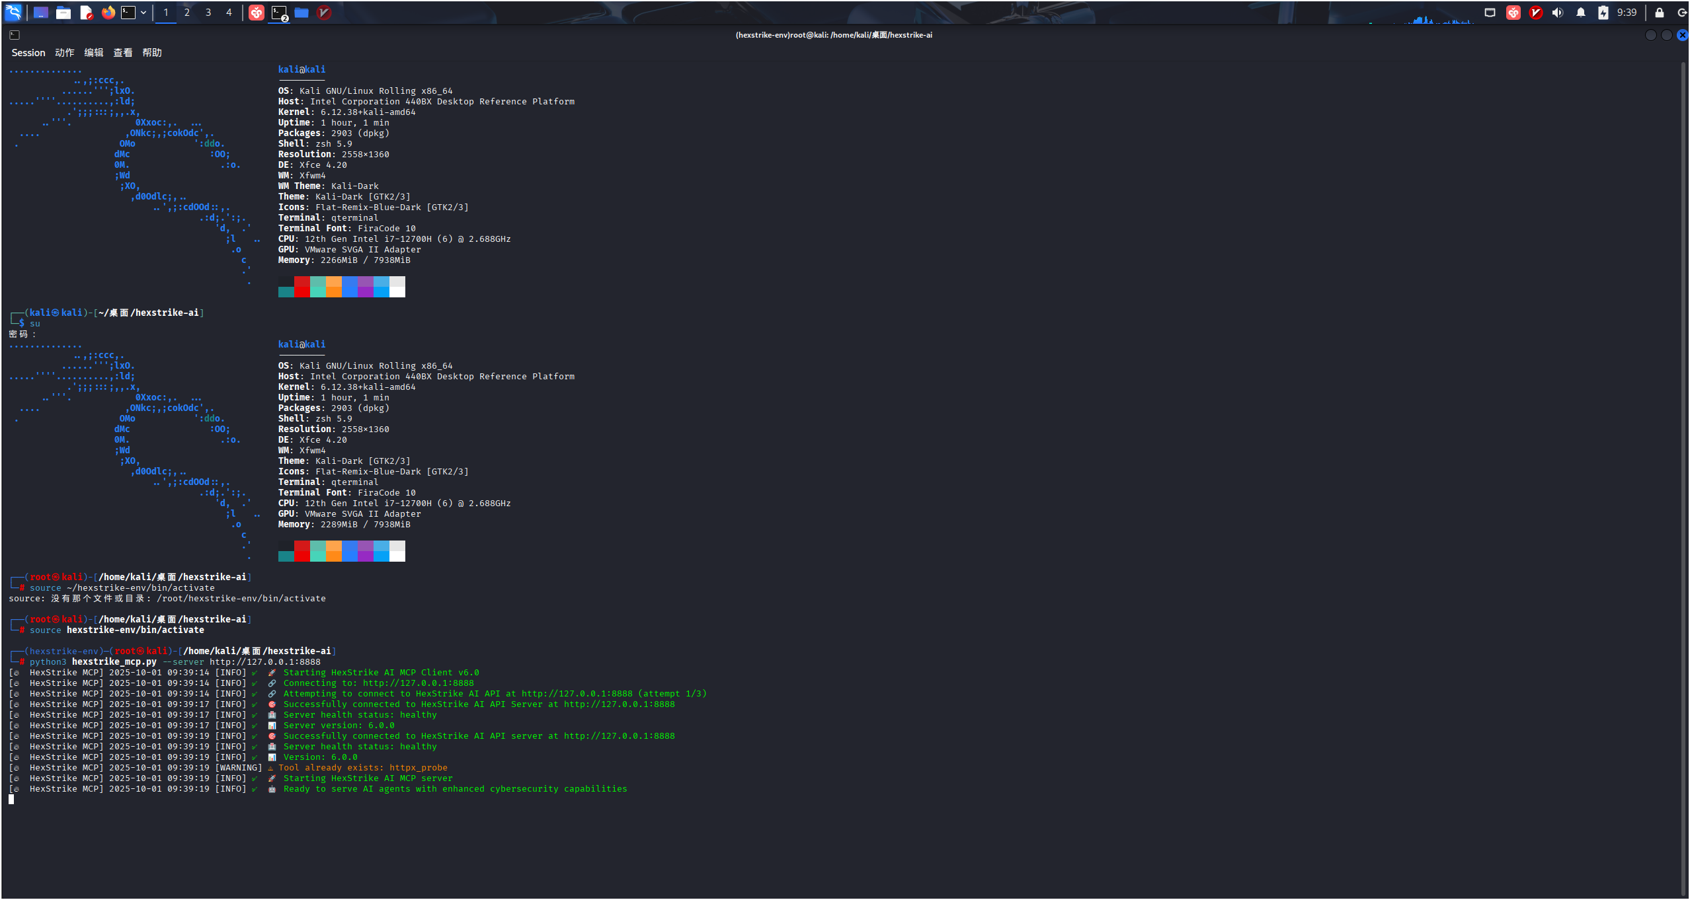1690x900 pixels.
Task: Switch to workspace 4
Action: click(x=229, y=13)
